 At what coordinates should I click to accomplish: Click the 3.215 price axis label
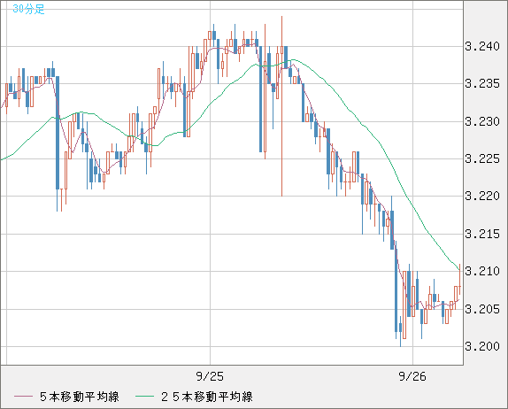pos(482,234)
